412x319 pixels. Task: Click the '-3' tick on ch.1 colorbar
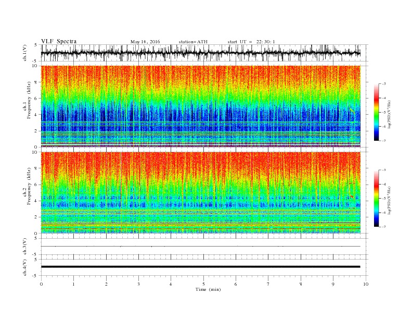click(384, 84)
